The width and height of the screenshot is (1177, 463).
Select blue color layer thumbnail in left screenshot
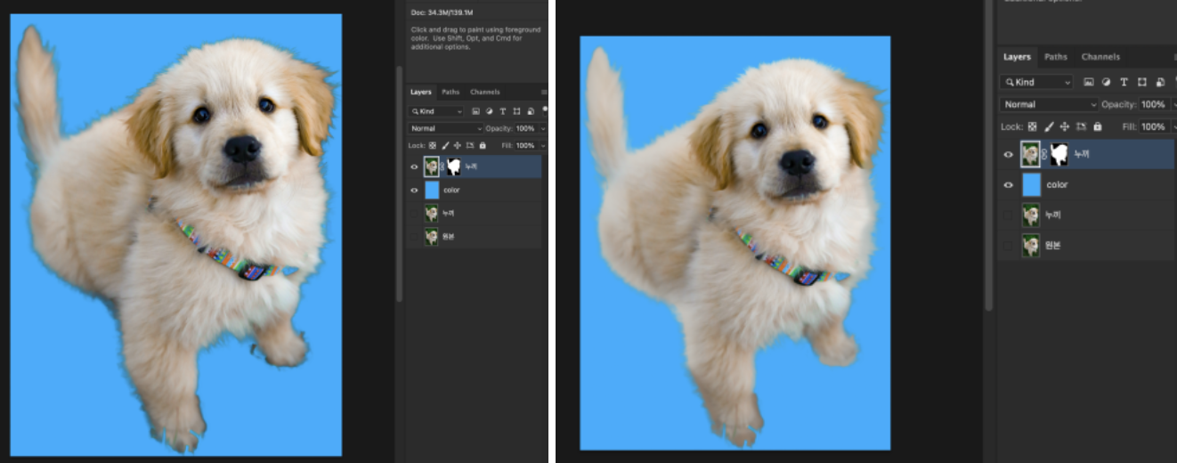pyautogui.click(x=432, y=190)
